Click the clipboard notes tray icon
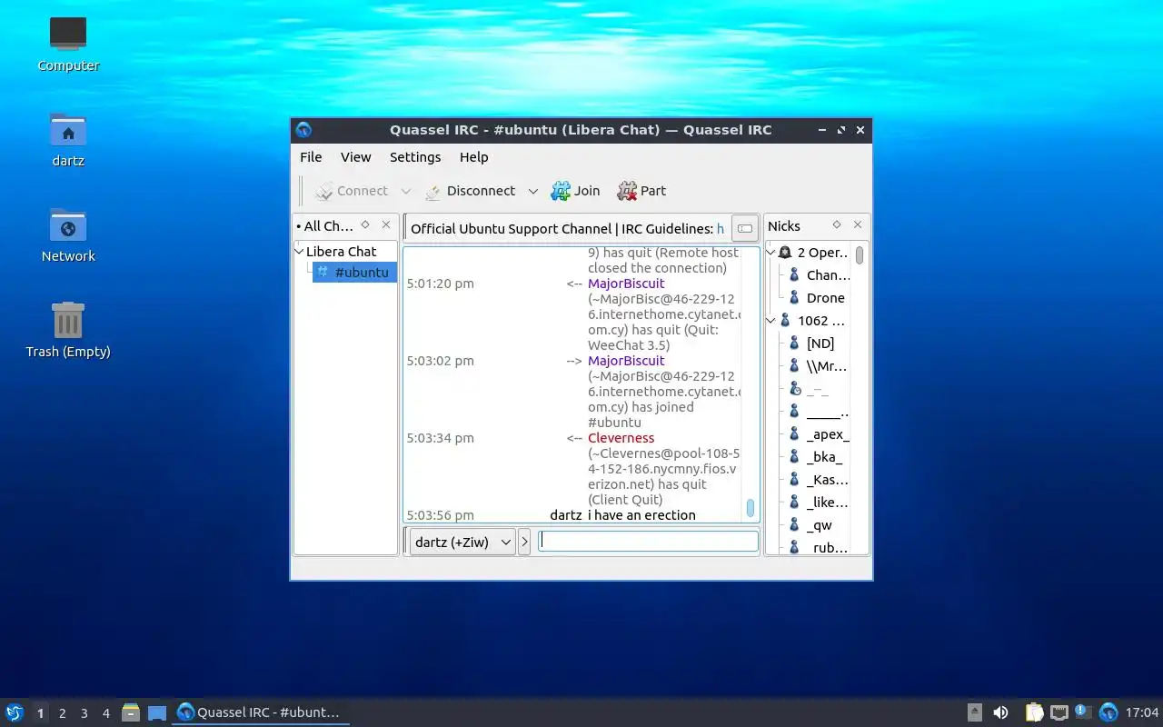 coord(1034,712)
